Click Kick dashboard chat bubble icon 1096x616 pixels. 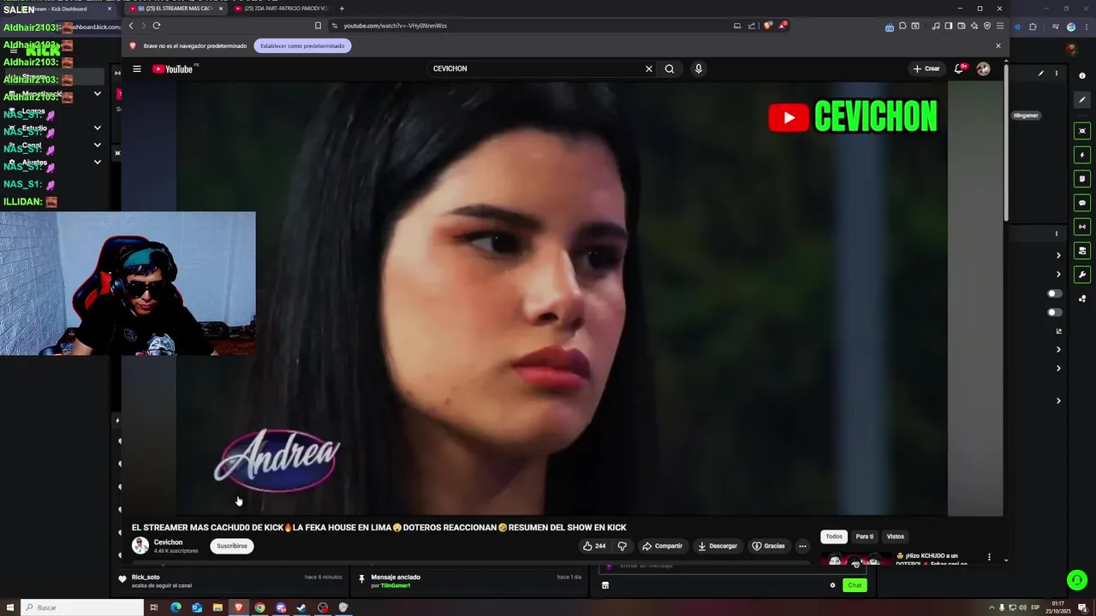(1082, 203)
